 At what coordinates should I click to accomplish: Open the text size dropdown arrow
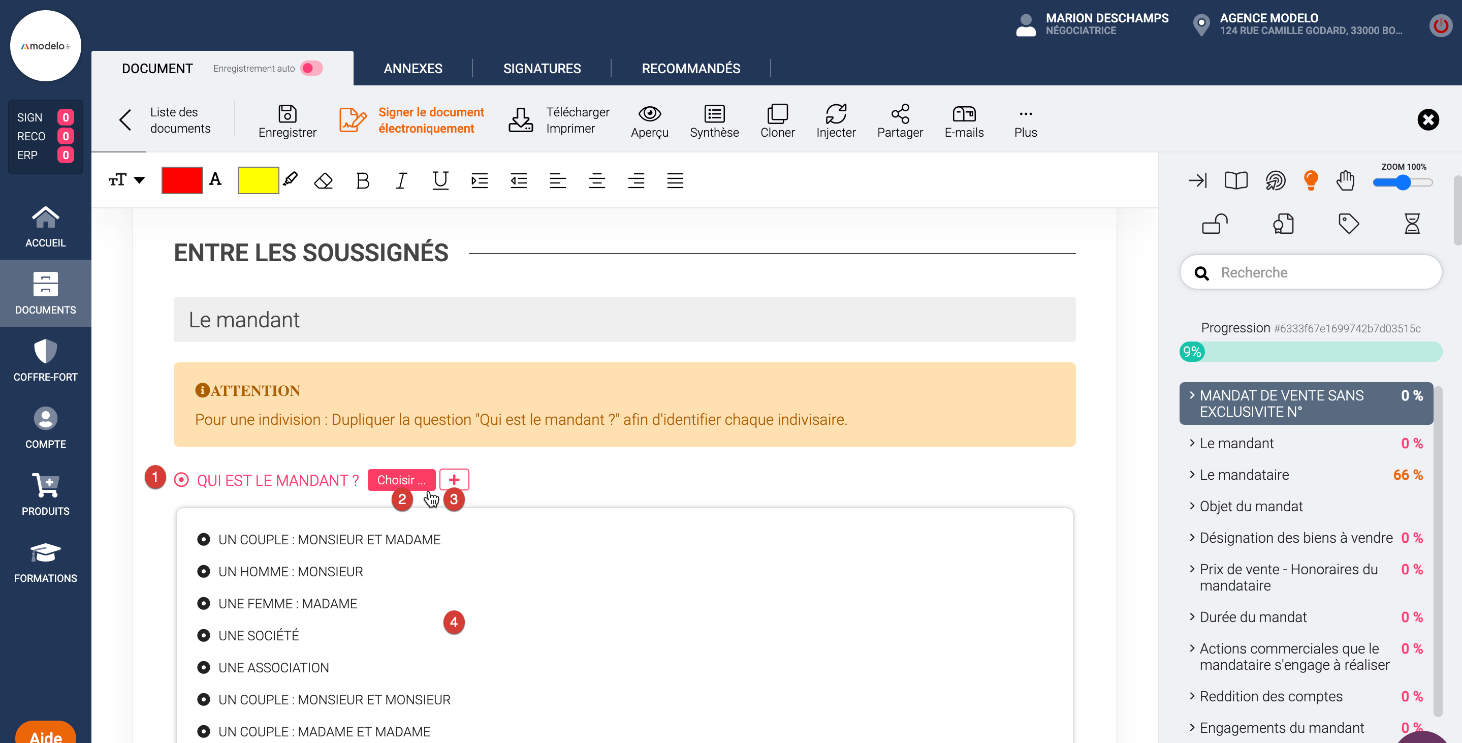click(x=139, y=180)
